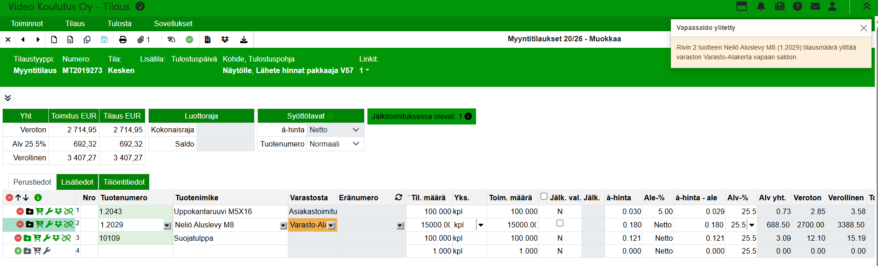Toggle the Jälk. val. header checkbox
Screen dimensions: 878x266
tap(544, 197)
